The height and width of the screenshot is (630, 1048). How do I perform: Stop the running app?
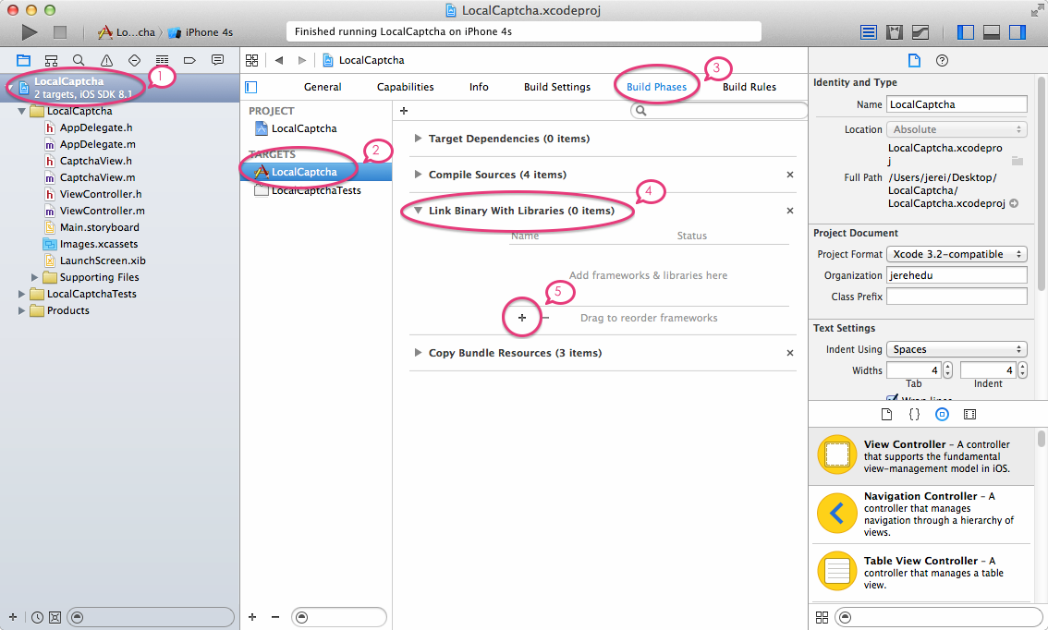(x=60, y=32)
